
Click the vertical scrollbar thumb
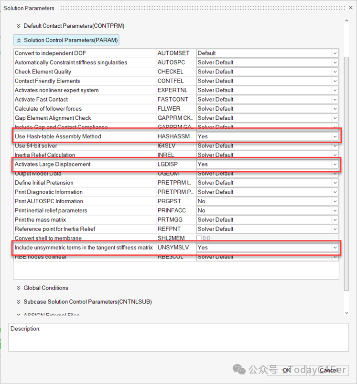click(346, 174)
